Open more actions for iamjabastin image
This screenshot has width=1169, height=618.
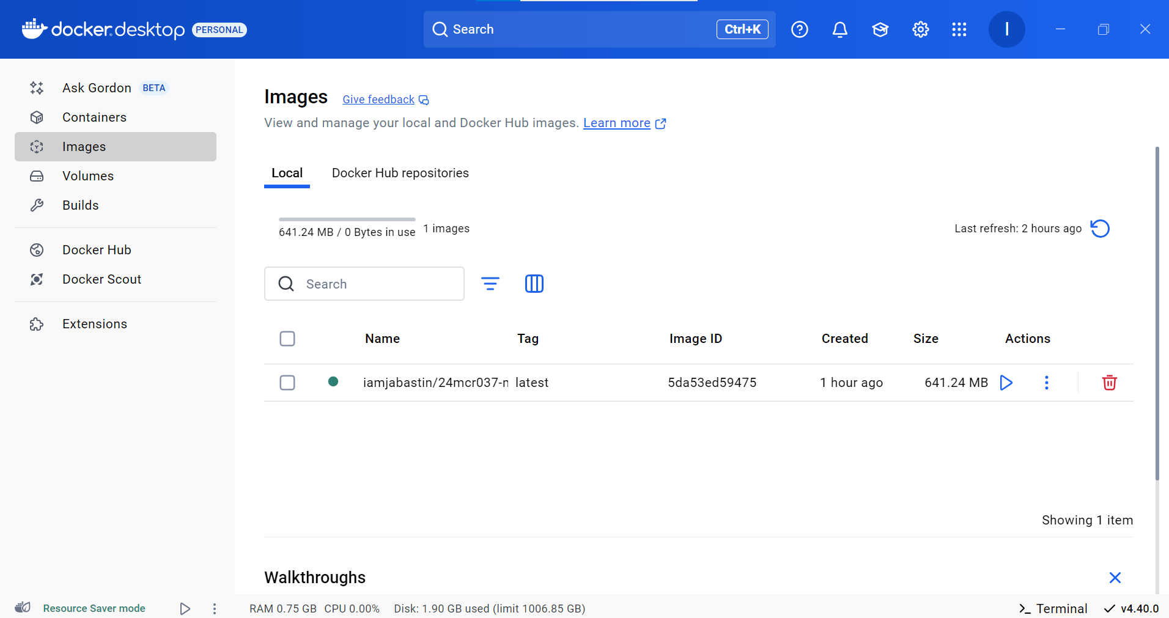[1047, 383]
